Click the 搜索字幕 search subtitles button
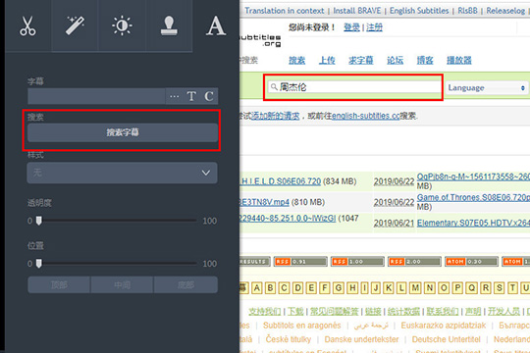The height and width of the screenshot is (353, 530). point(123,132)
